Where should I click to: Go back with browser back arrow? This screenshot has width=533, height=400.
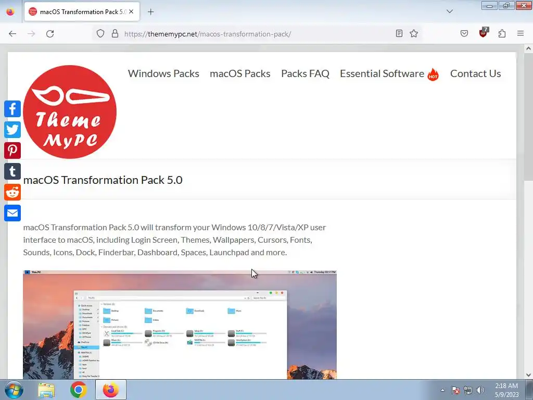pos(12,34)
